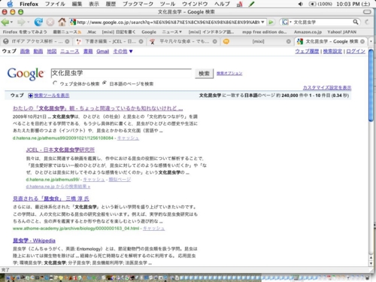Click the orange mixi tab favicon
The height and width of the screenshot is (282, 376).
click(x=226, y=41)
